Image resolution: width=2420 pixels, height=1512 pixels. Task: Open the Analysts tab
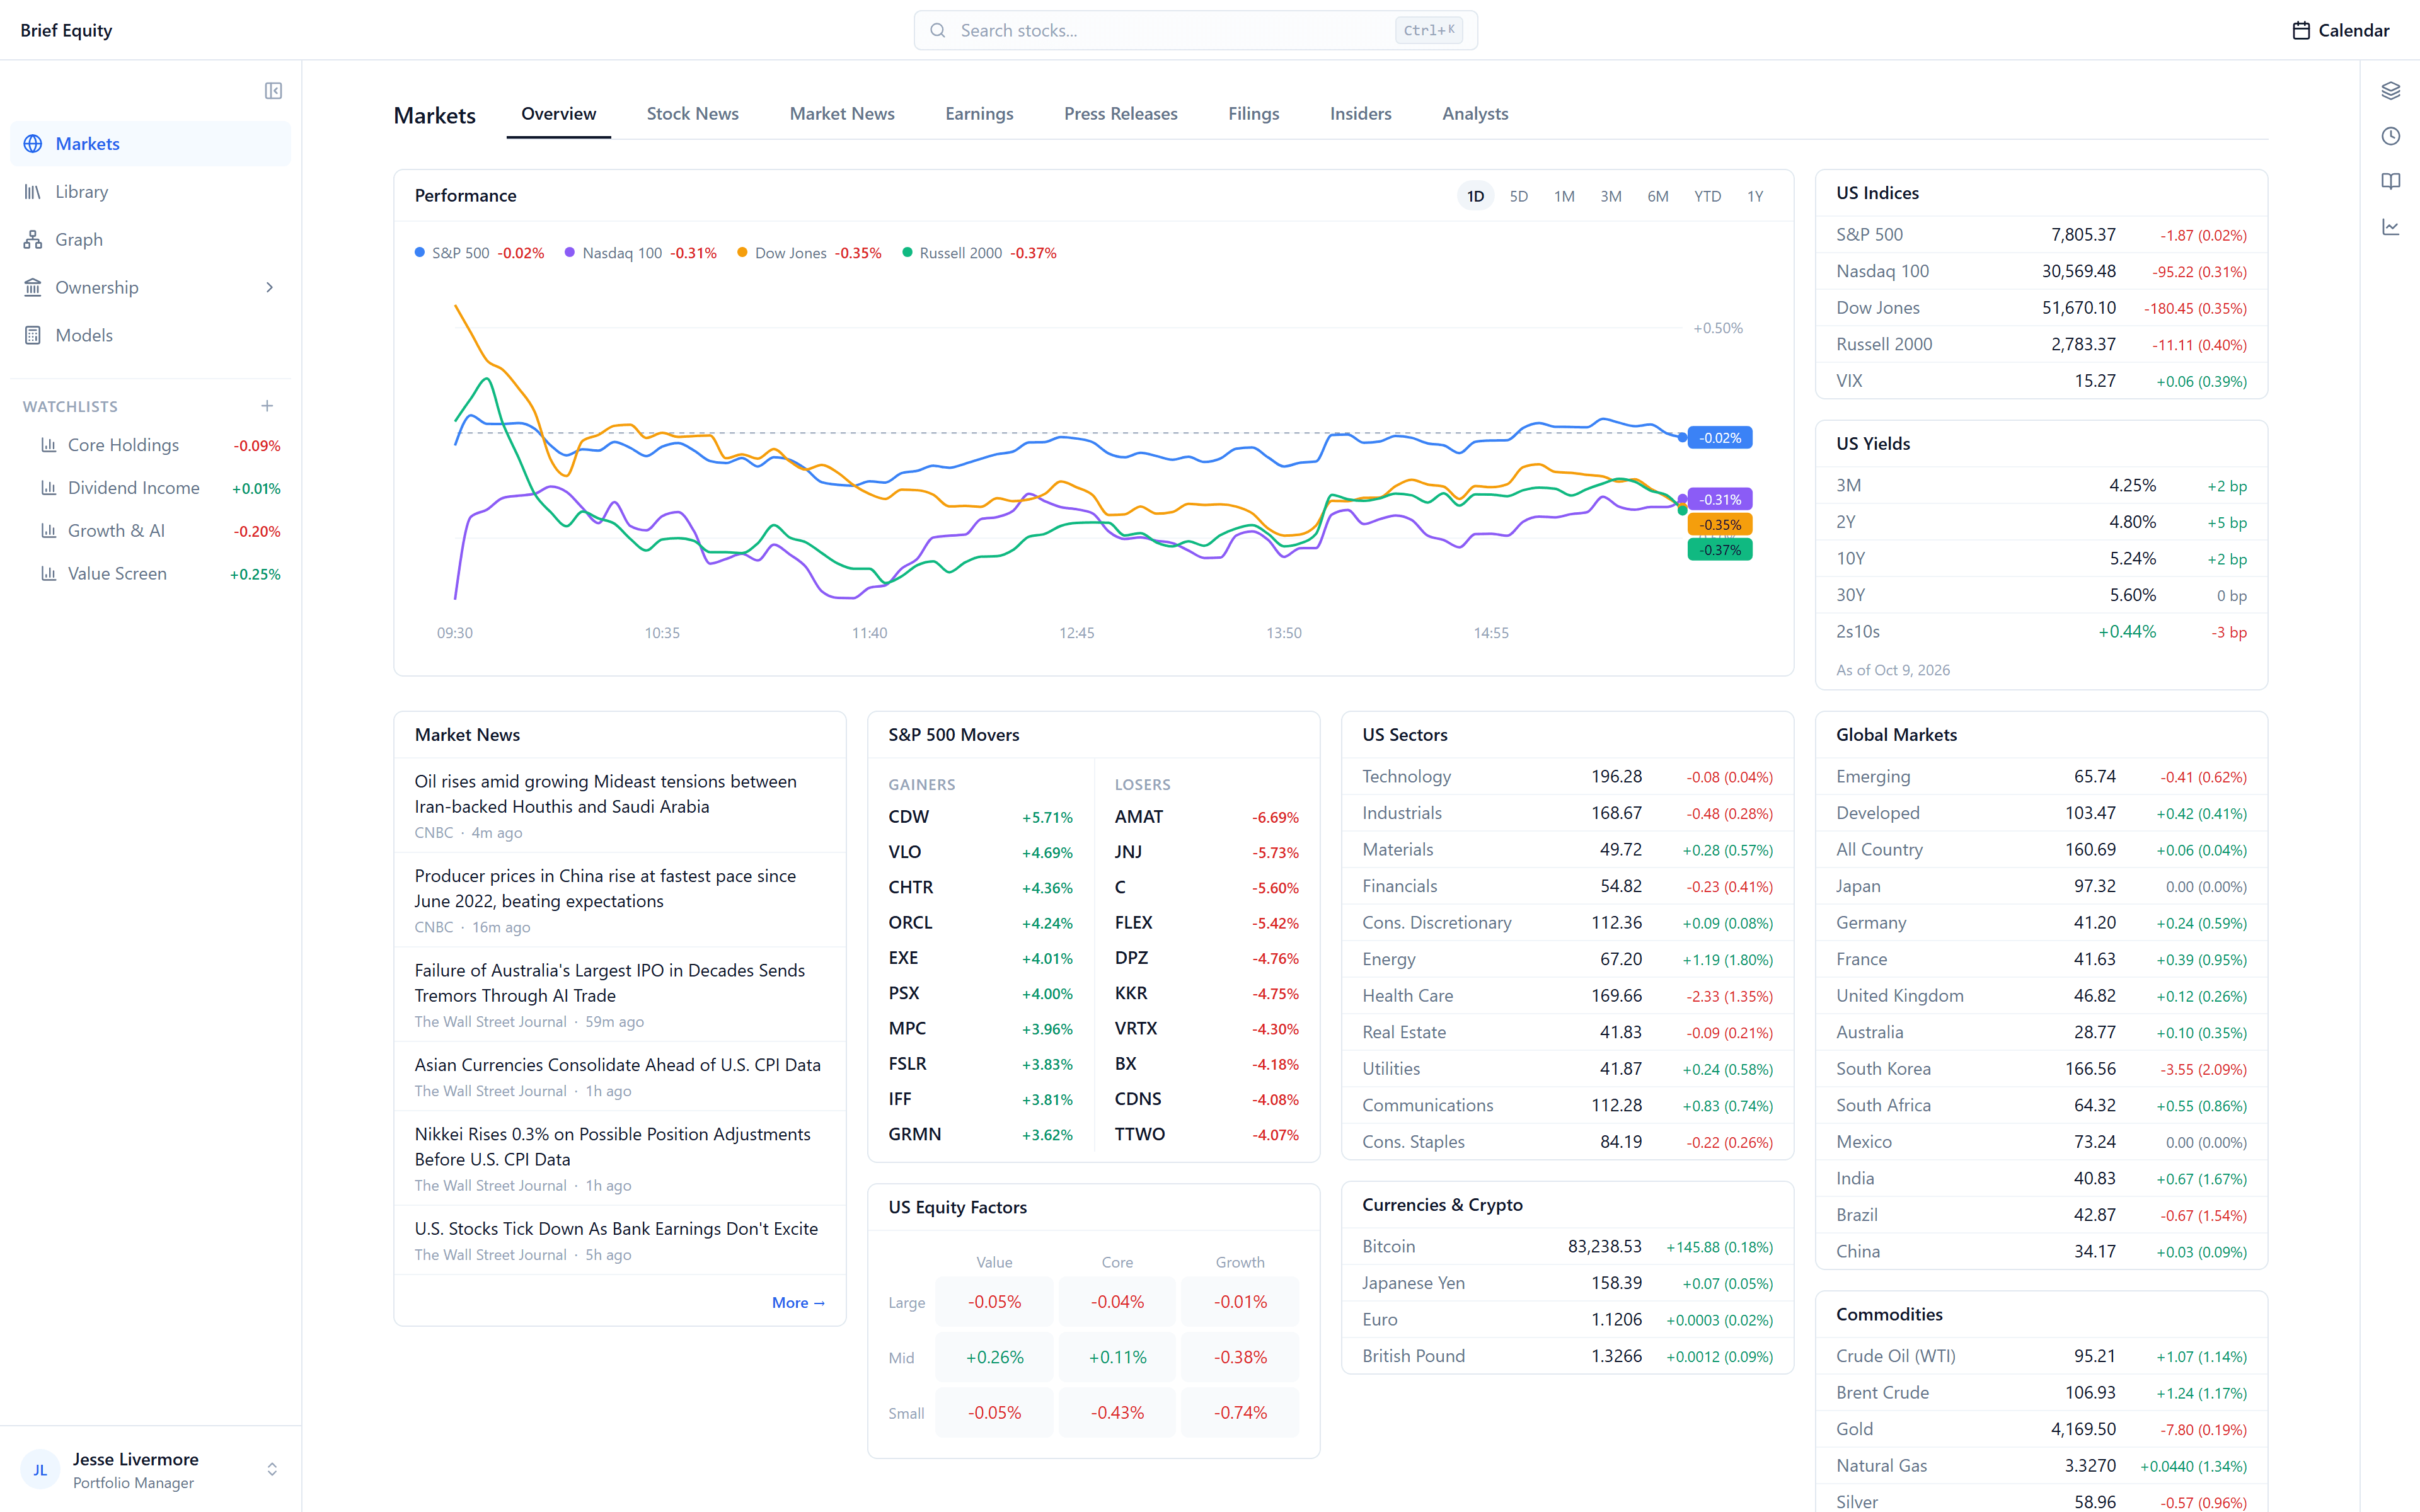pyautogui.click(x=1475, y=114)
